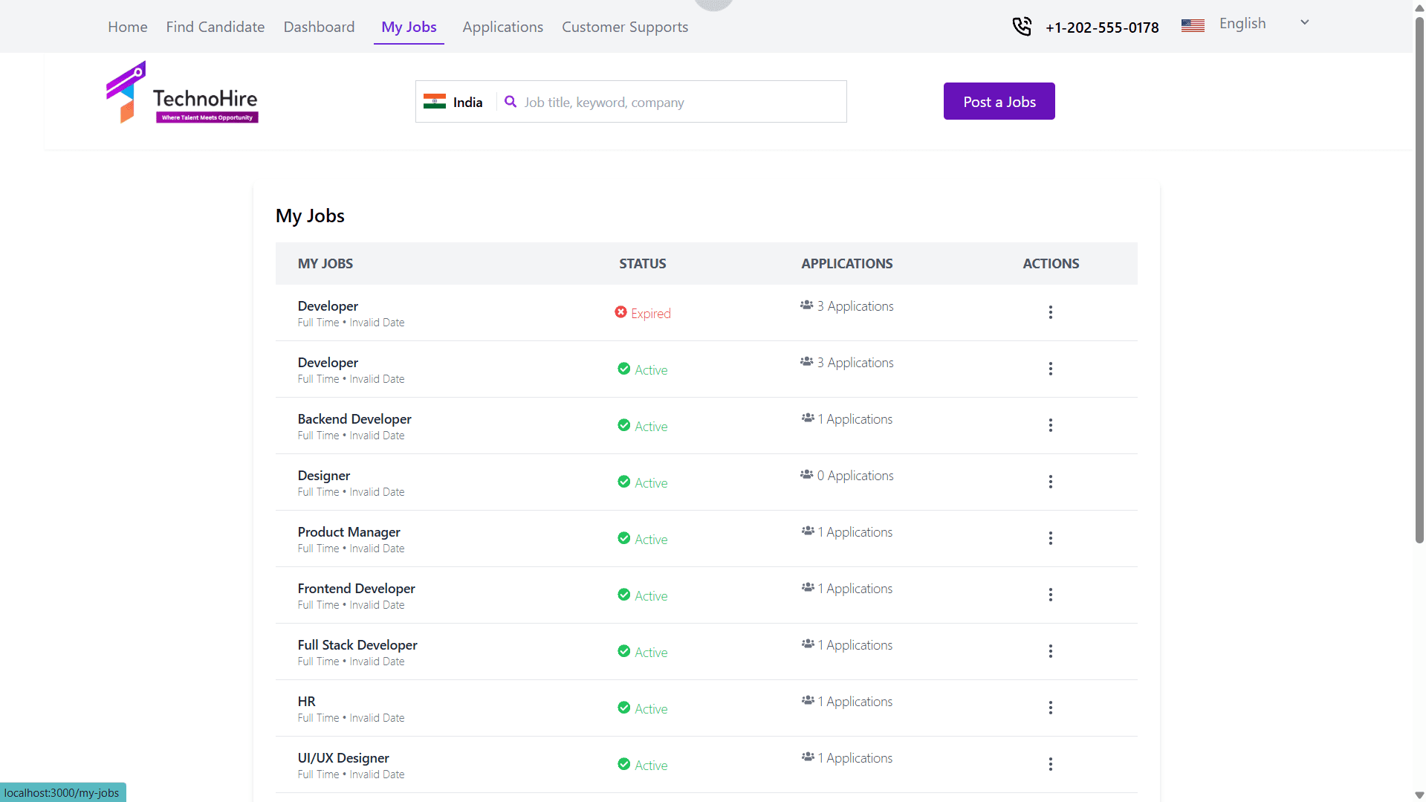Click applicants people icon for UI/UX Designer
The image size is (1426, 802).
point(808,757)
